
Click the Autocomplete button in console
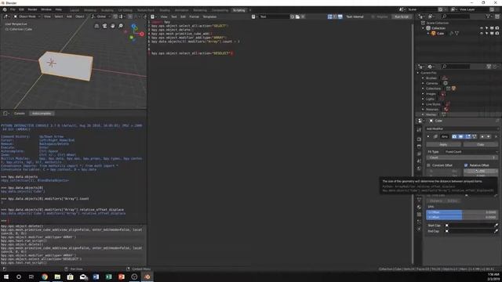click(42, 114)
